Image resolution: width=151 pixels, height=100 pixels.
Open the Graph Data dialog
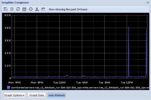pos(37,95)
